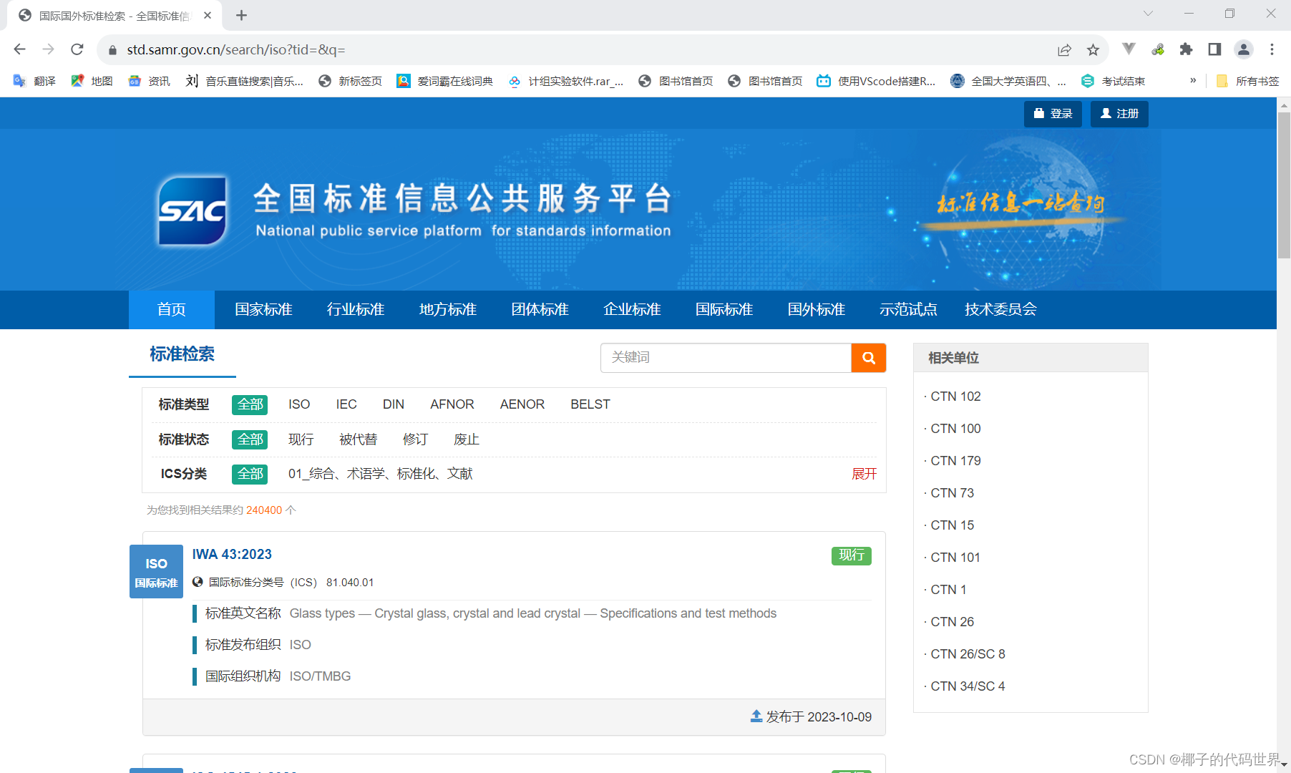The image size is (1291, 773).
Task: Open the 国家标准 navigation item
Action: pyautogui.click(x=263, y=309)
